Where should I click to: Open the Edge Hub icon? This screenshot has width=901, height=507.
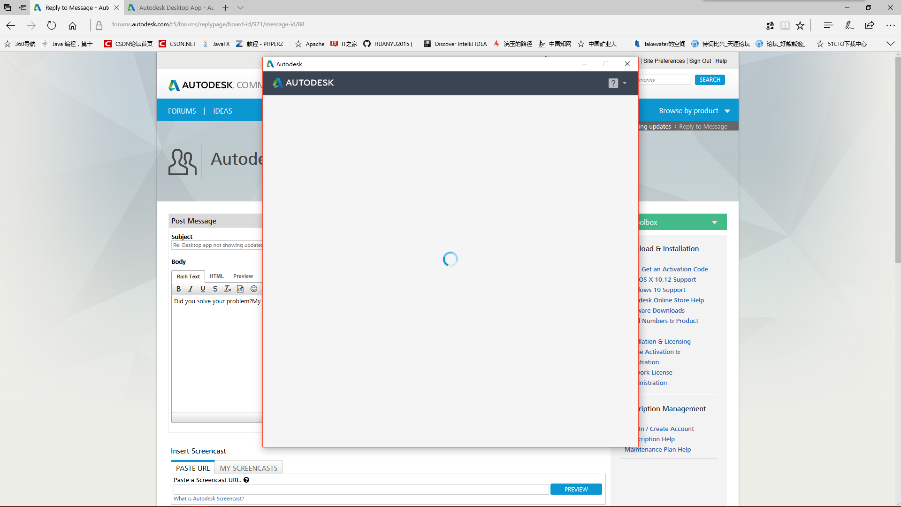click(828, 25)
